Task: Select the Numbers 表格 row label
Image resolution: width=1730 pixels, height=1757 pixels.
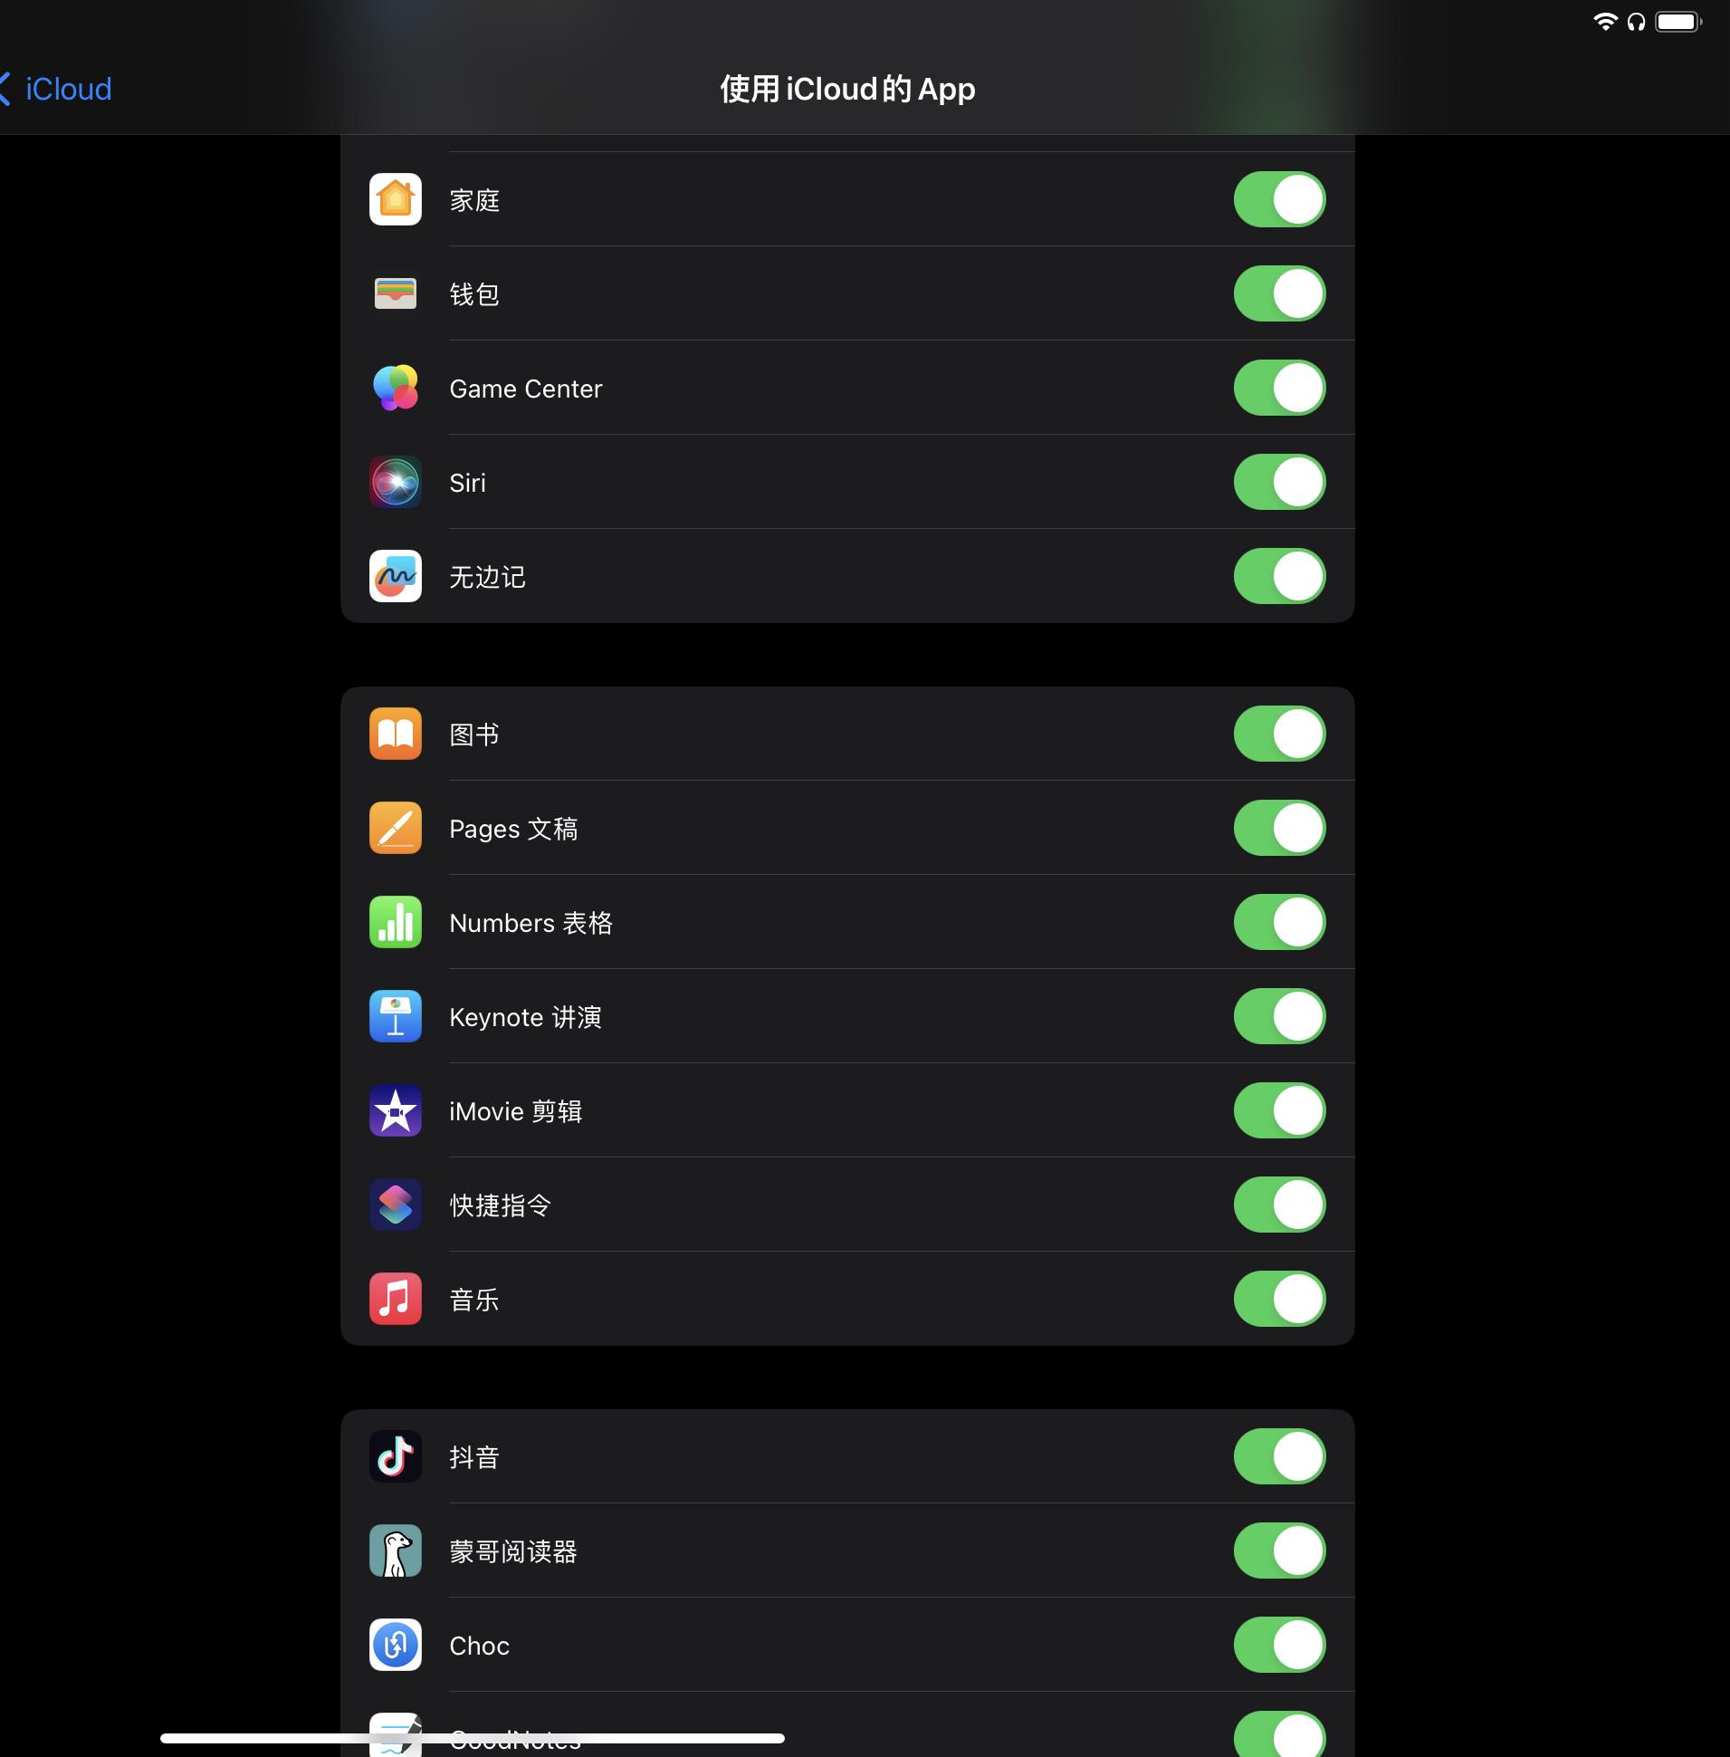Action: pos(530,923)
